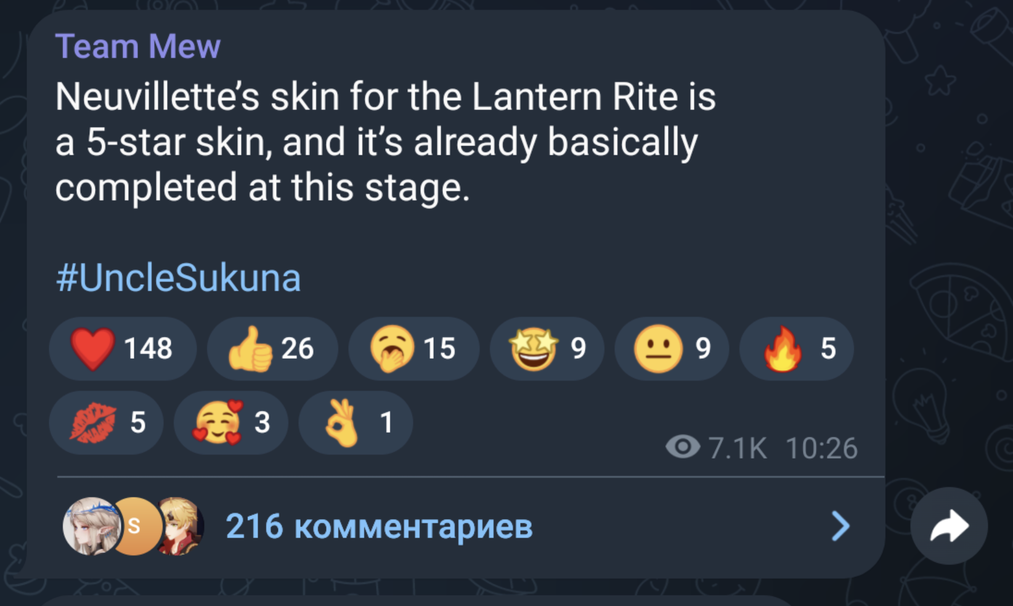
Task: Toggle the thumbs up reaction
Action: coord(272,348)
